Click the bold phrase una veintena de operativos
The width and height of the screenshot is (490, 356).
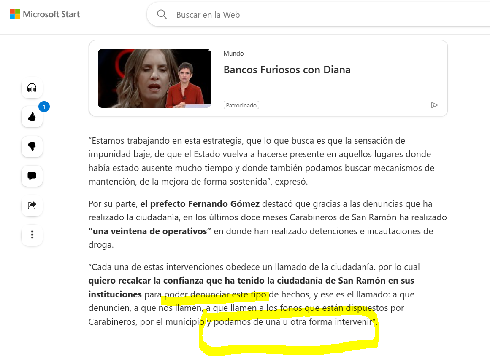(x=150, y=231)
